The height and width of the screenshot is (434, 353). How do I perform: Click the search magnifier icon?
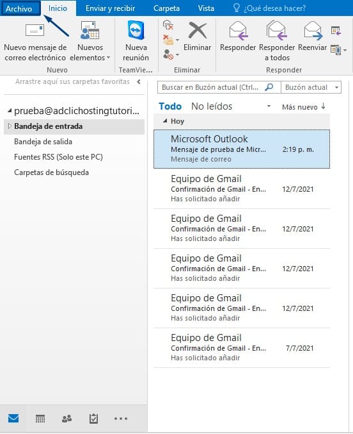pyautogui.click(x=269, y=87)
